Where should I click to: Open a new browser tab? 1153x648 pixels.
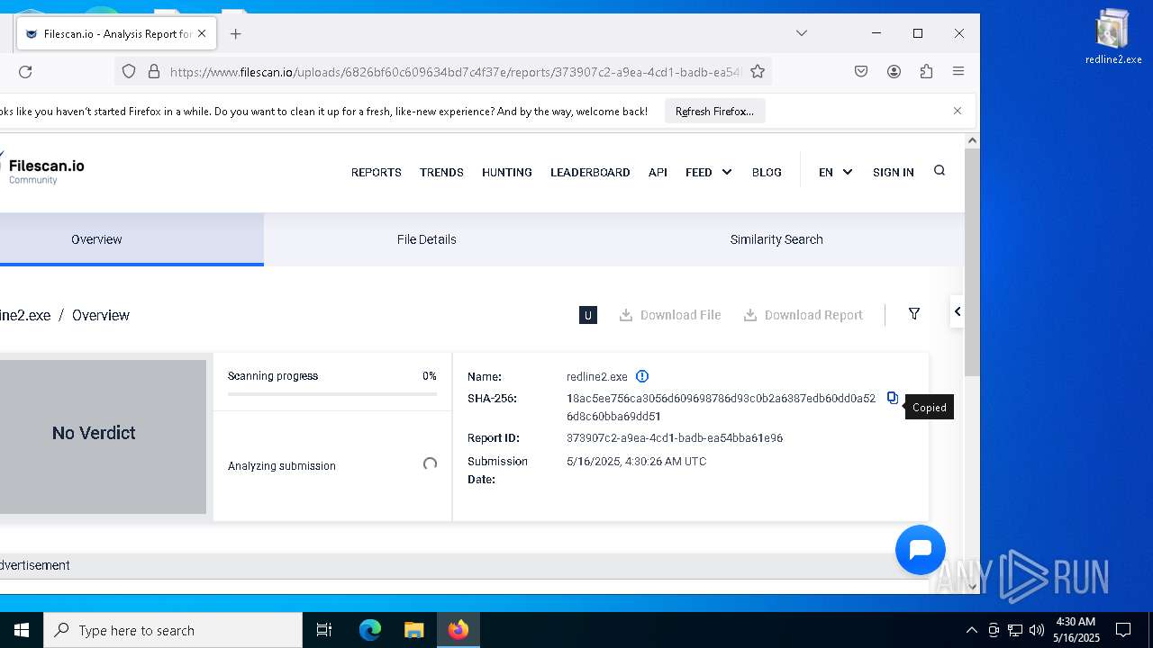click(x=236, y=34)
